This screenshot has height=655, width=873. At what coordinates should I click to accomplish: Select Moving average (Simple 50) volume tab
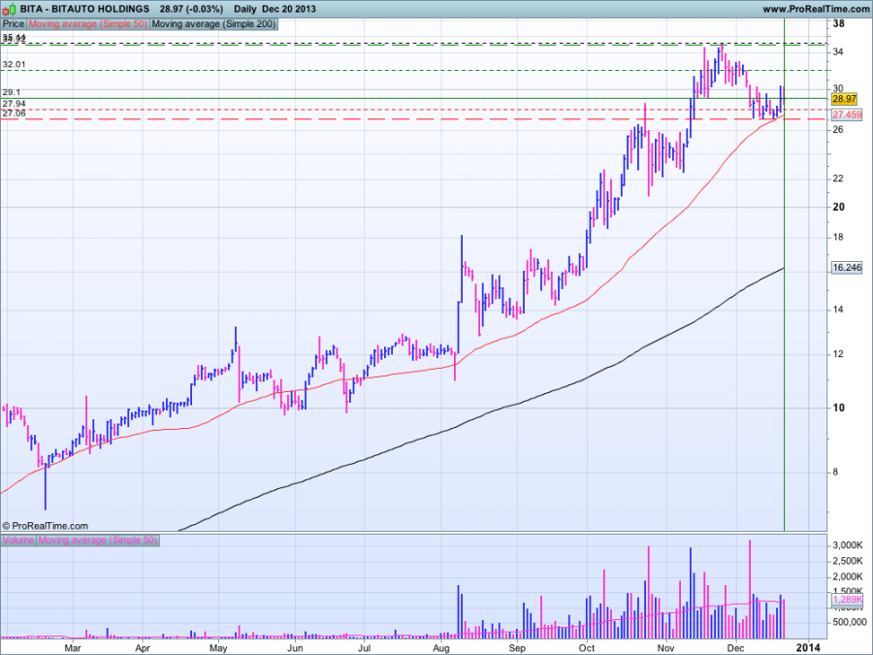pyautogui.click(x=98, y=540)
